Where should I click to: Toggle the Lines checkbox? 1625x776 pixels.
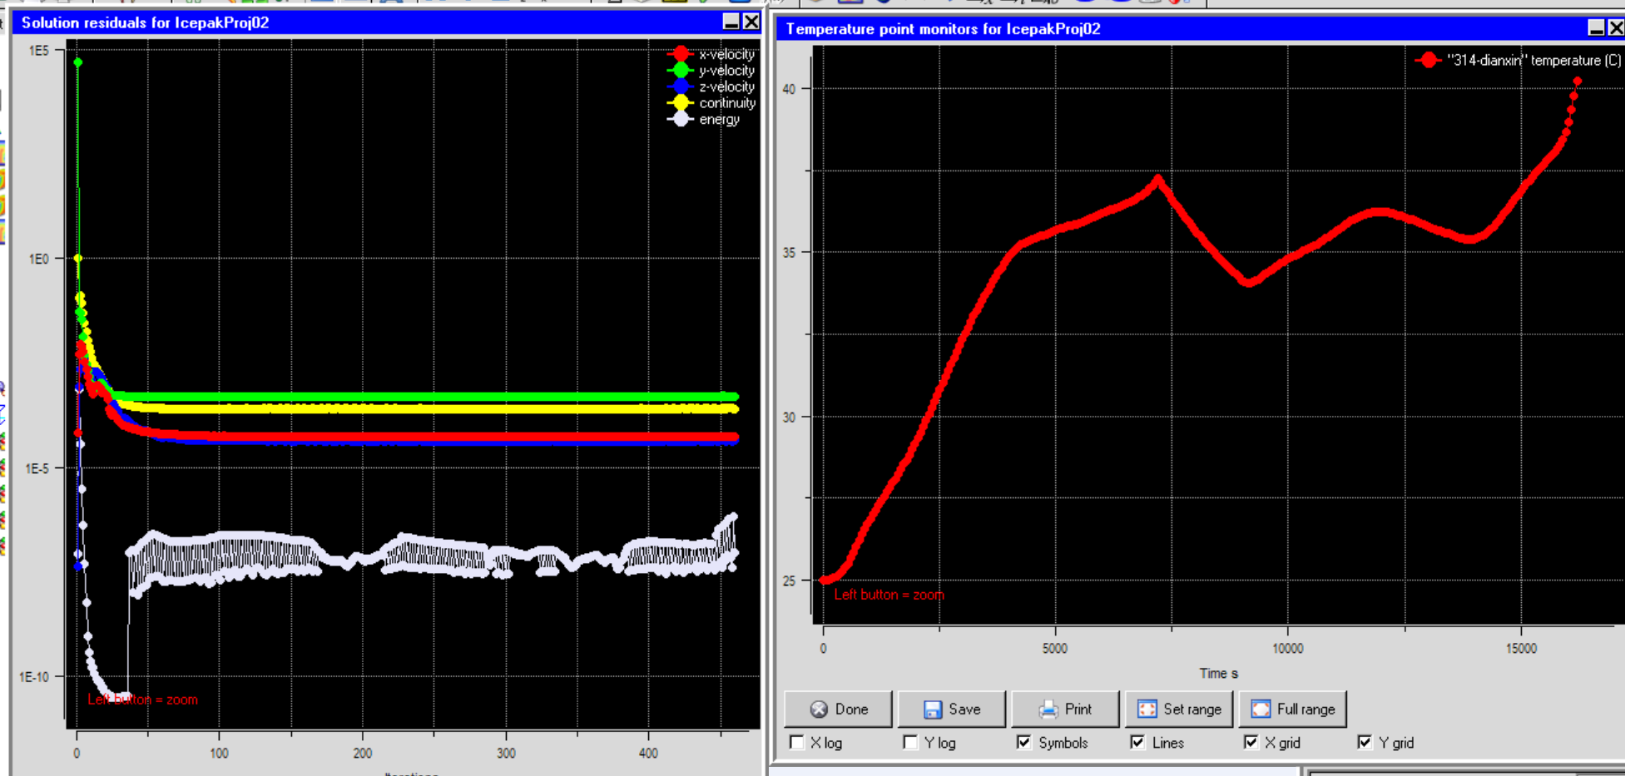coord(1138,743)
